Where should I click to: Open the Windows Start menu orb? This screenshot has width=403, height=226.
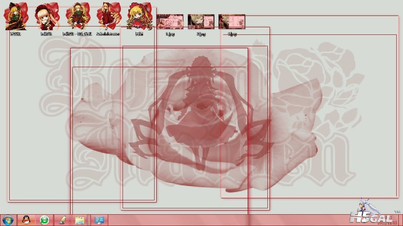(x=8, y=221)
